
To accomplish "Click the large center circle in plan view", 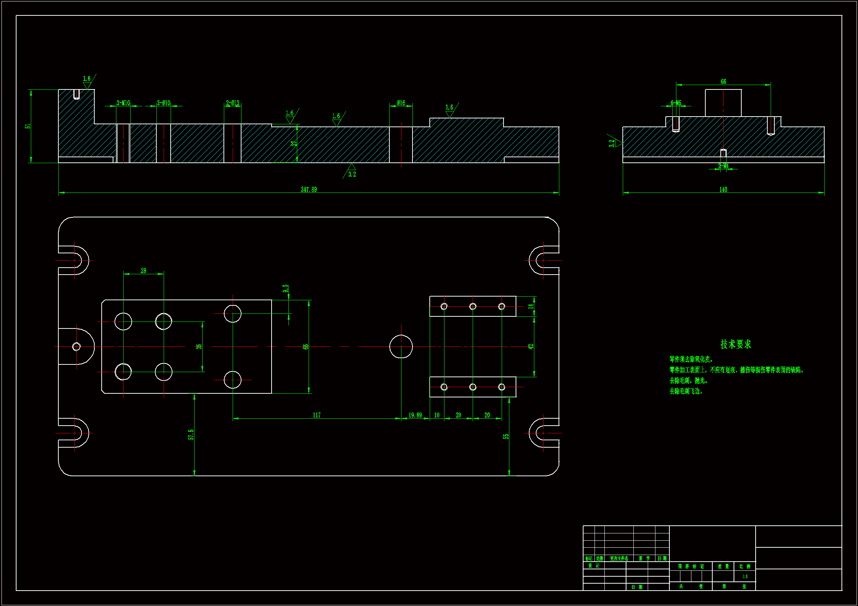I will tap(401, 346).
